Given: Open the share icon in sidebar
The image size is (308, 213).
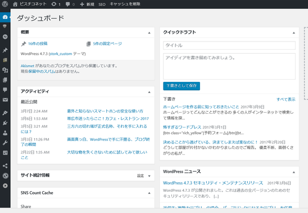Looking at the screenshot, I should [5, 166].
